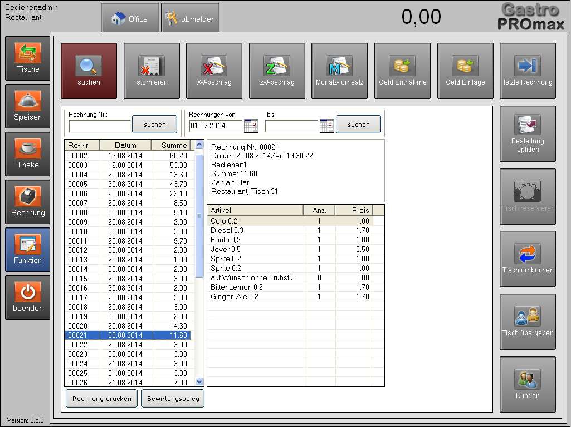Image resolution: width=571 pixels, height=427 pixels.
Task: Select invoice row 00011
Action: 128,241
